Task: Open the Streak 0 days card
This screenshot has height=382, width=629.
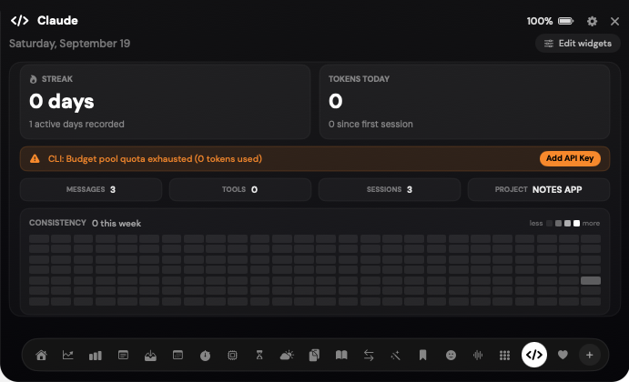Action: pos(165,102)
